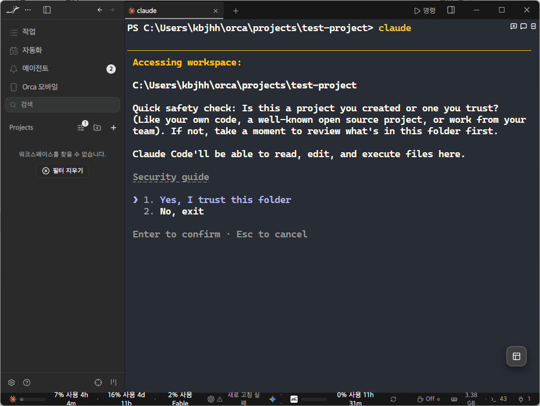Switch to the claude terminal tab
540x406 pixels.
(x=174, y=11)
